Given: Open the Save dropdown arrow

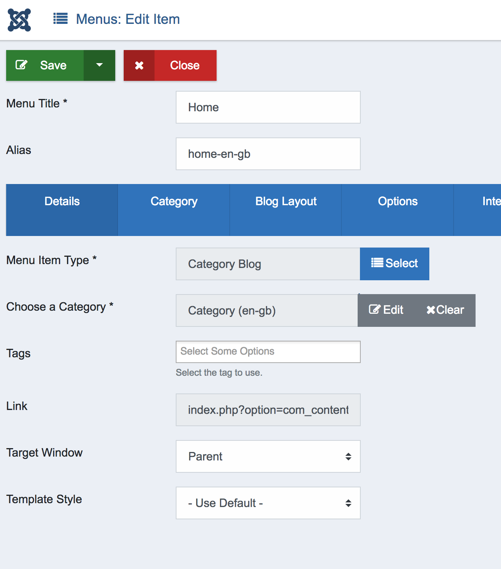Looking at the screenshot, I should [99, 65].
